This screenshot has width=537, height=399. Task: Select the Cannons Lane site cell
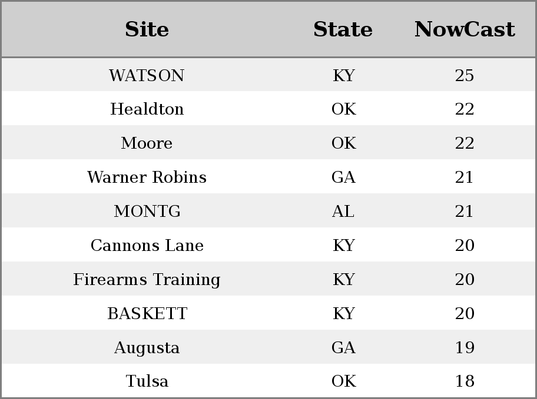[147, 245]
